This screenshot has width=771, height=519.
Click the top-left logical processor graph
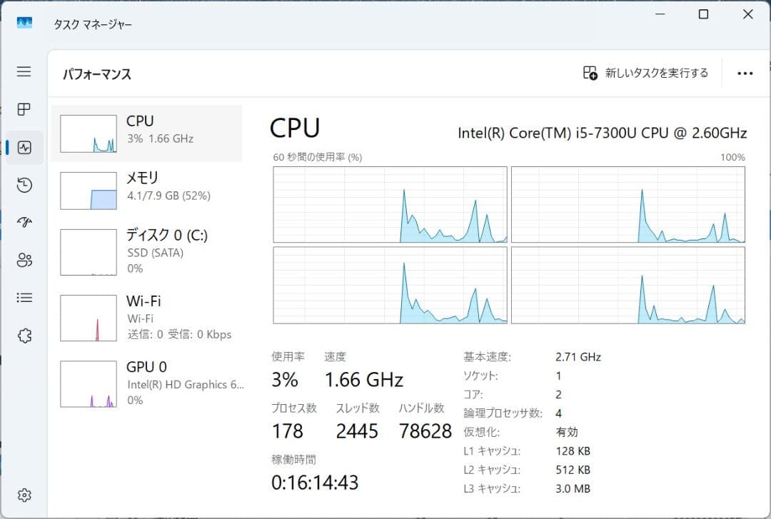coord(390,205)
